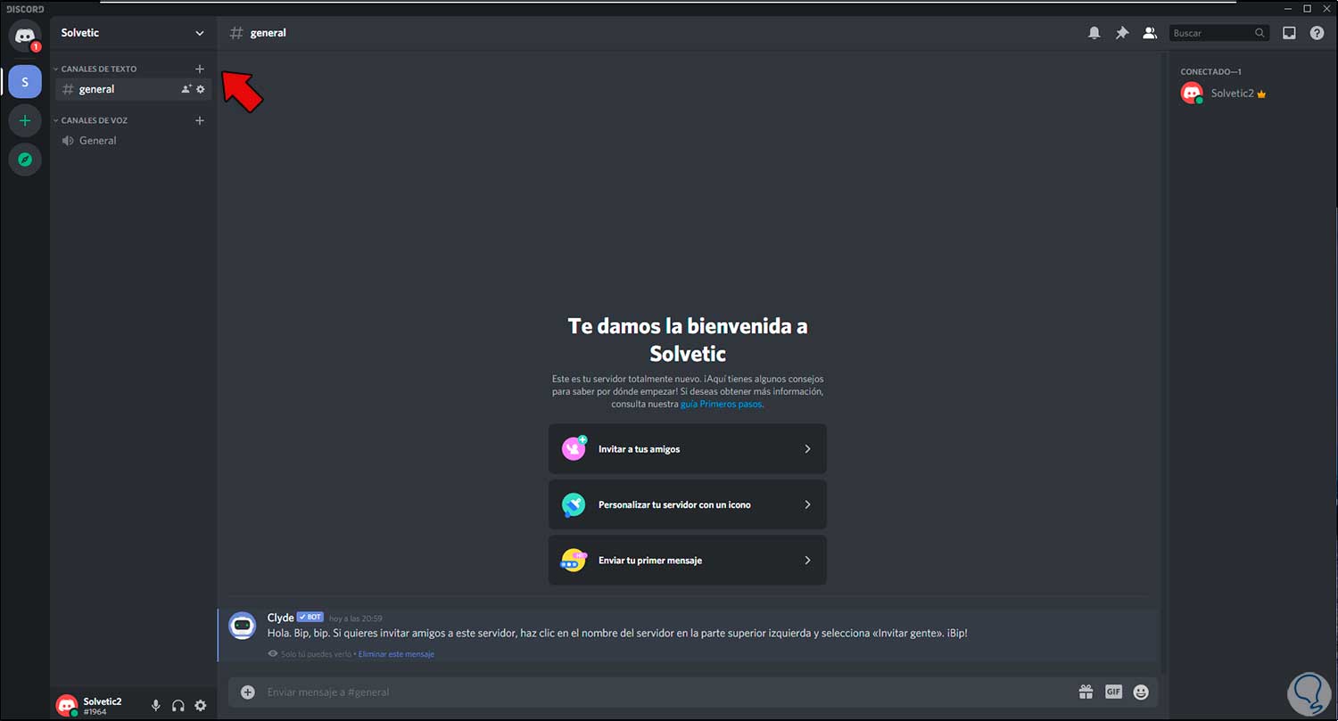
Task: Click Personalizar tu servidor con un icono
Action: click(688, 504)
